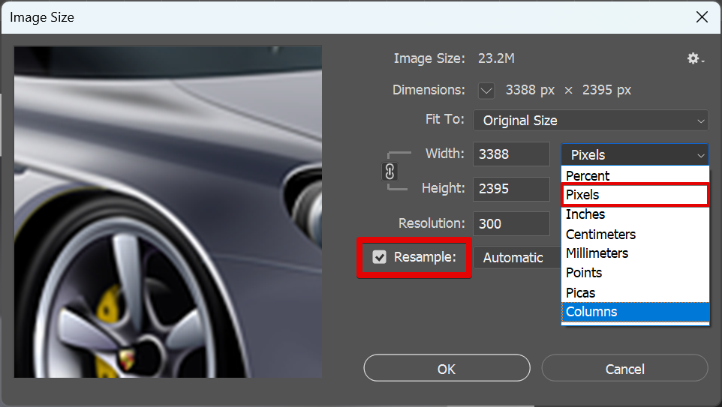722x407 pixels.
Task: Click the OK button
Action: 447,368
